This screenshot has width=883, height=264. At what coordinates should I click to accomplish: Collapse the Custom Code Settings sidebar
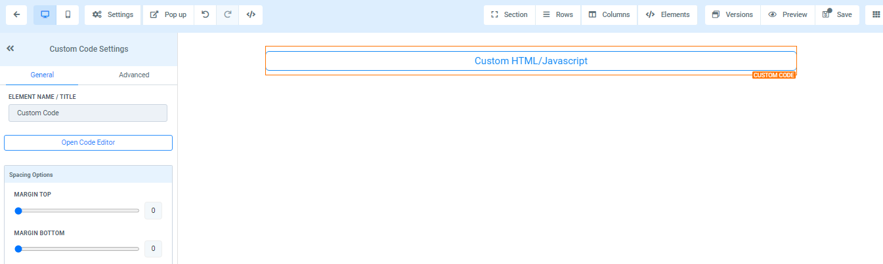[x=11, y=48]
